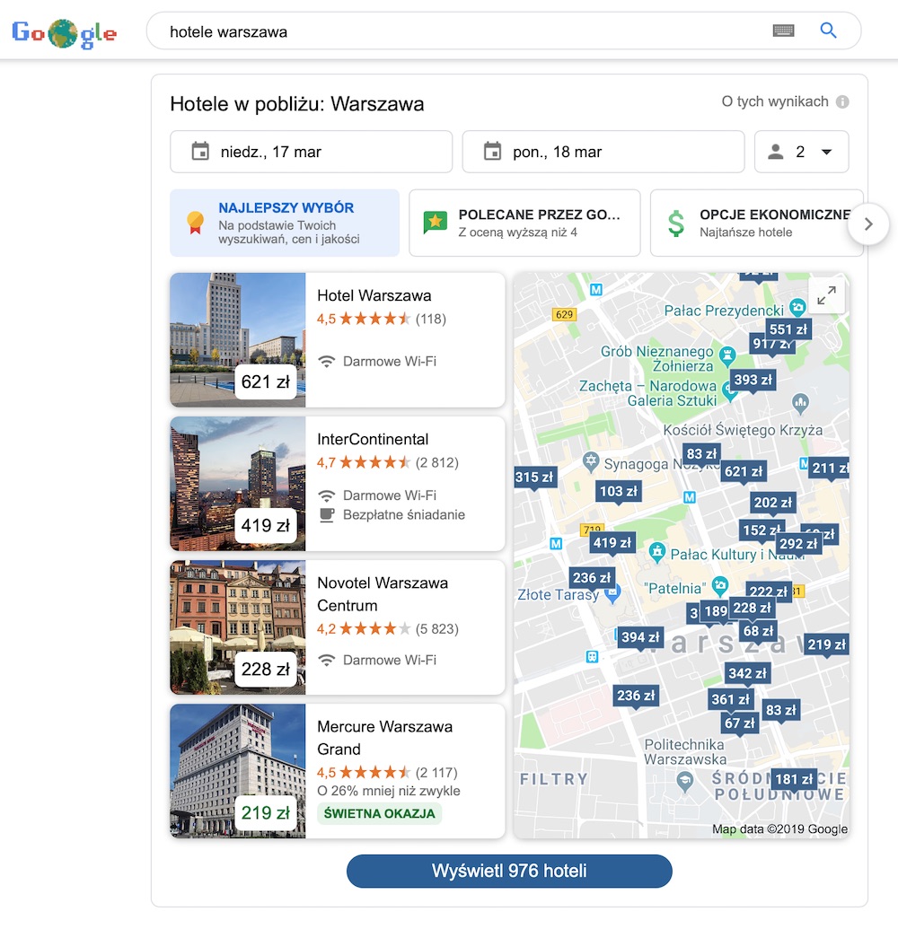Open the guest count dropdown
This screenshot has height=929, width=898.
coord(801,153)
